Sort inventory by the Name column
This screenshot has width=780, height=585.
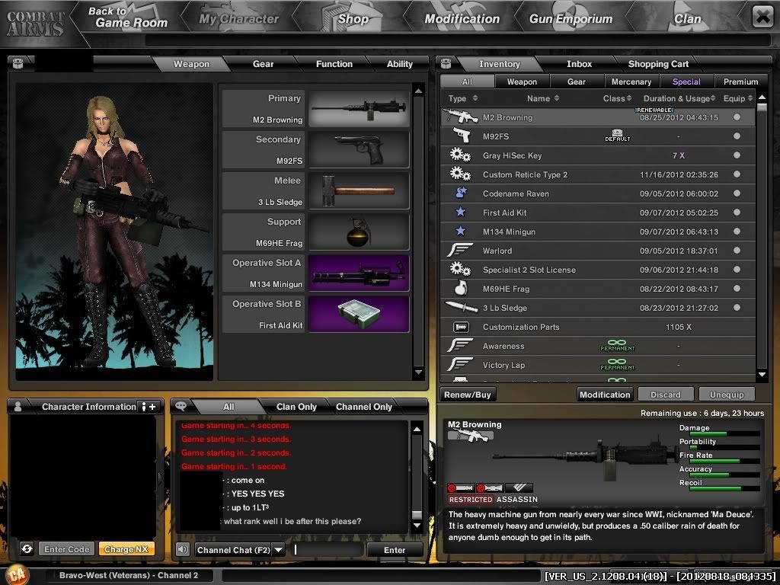543,98
